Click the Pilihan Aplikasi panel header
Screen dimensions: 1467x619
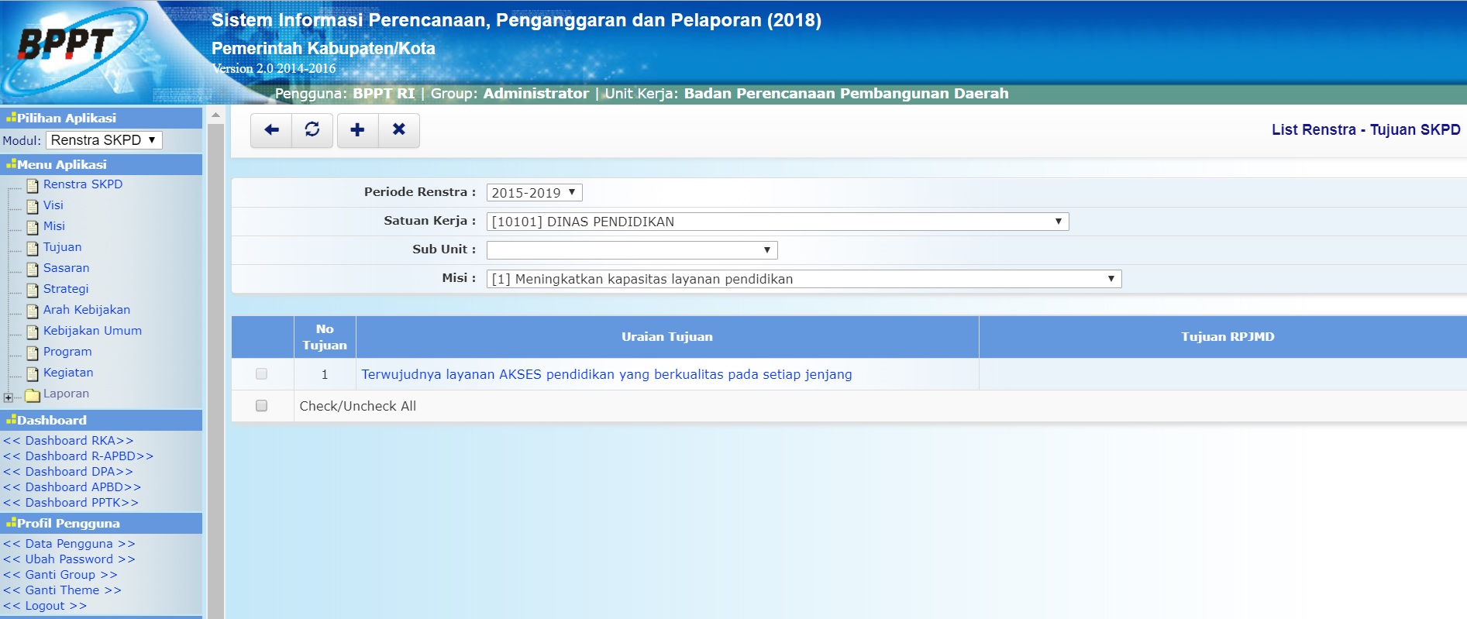click(x=102, y=118)
